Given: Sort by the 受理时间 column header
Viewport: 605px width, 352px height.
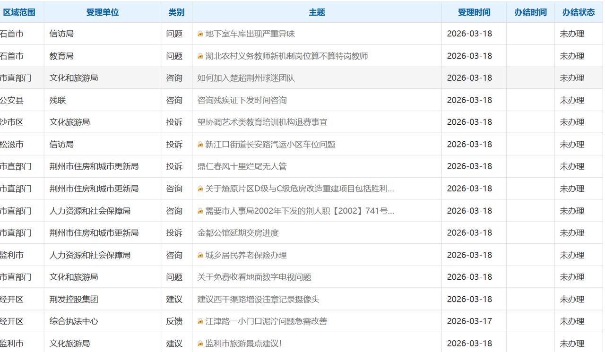Looking at the screenshot, I should [474, 12].
